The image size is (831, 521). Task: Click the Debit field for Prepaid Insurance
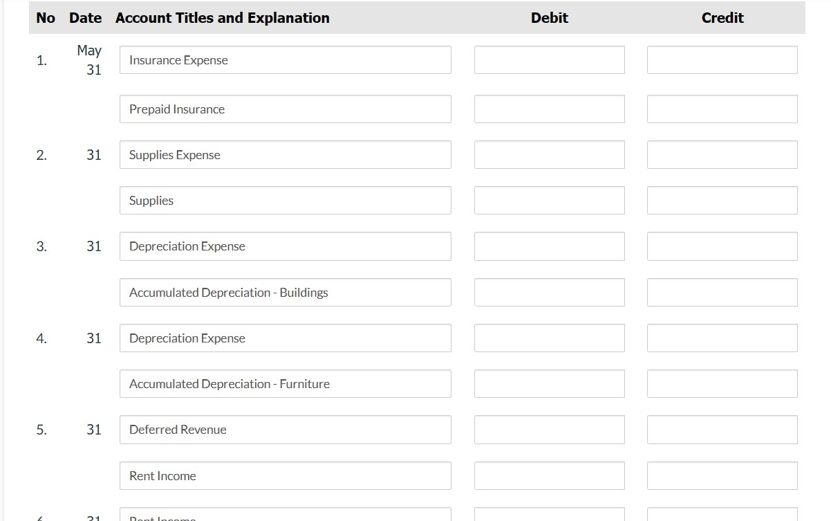(x=550, y=109)
